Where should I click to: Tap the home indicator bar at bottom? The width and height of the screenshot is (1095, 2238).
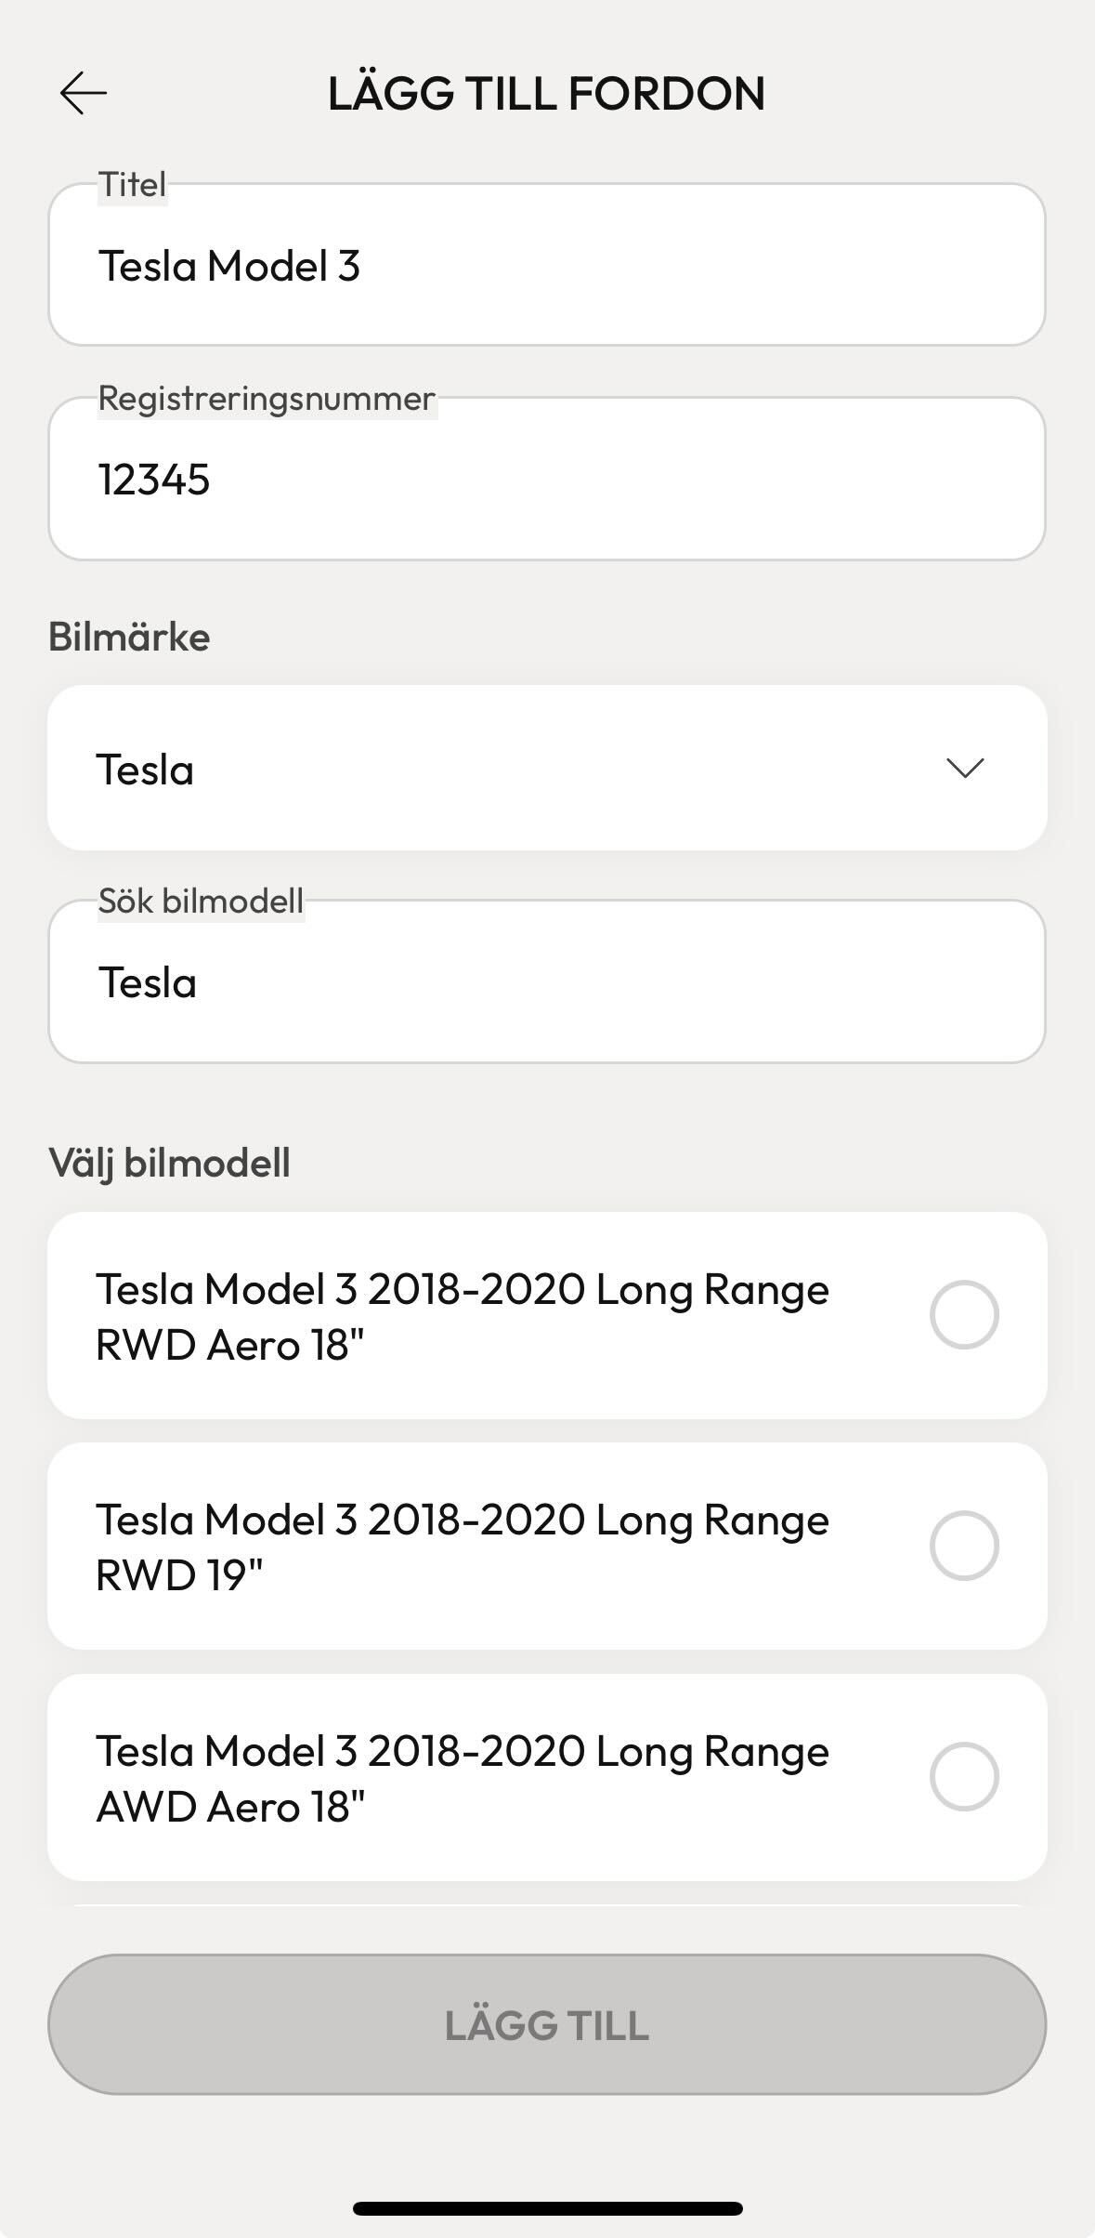pyautogui.click(x=547, y=2208)
